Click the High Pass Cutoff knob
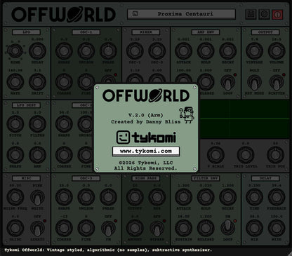 135,197
